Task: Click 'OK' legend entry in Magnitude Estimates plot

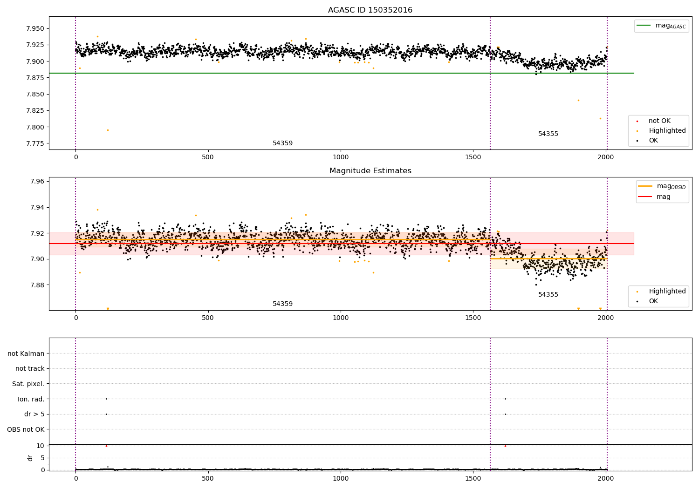Action: coord(653,301)
